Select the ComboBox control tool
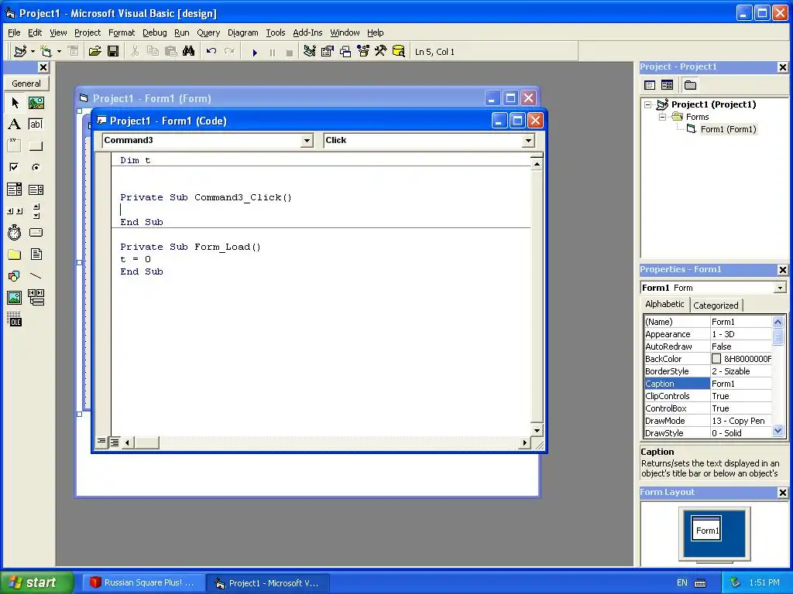The width and height of the screenshot is (793, 594). pos(15,189)
